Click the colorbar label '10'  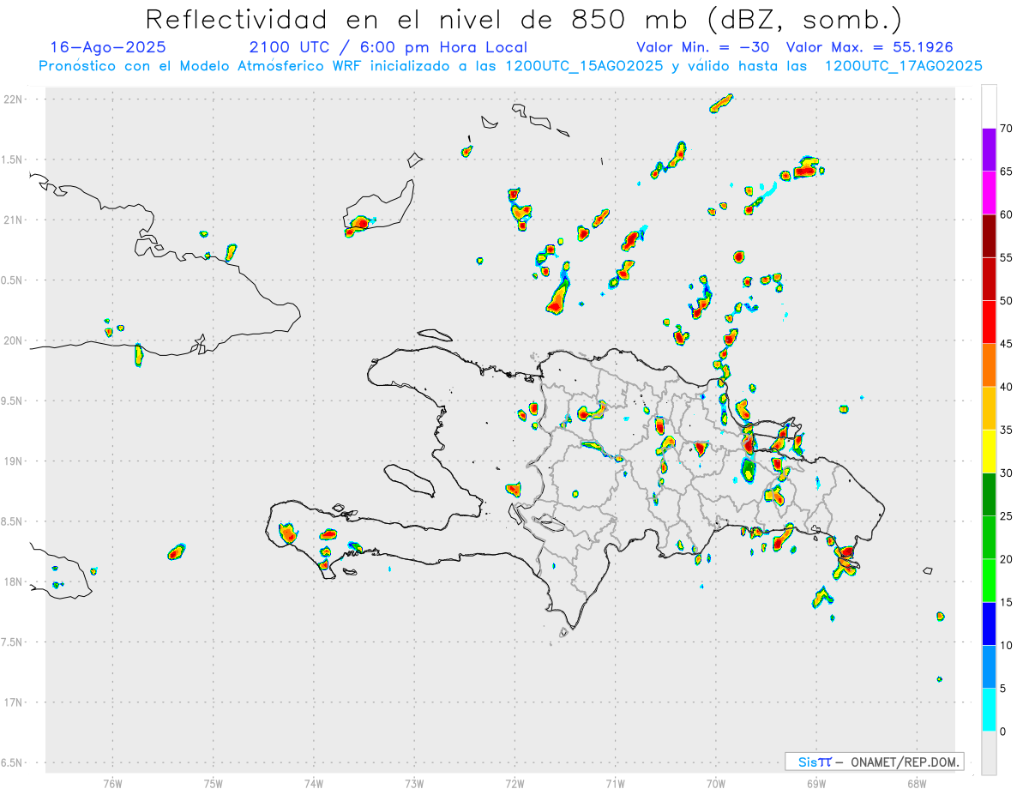tap(1006, 645)
